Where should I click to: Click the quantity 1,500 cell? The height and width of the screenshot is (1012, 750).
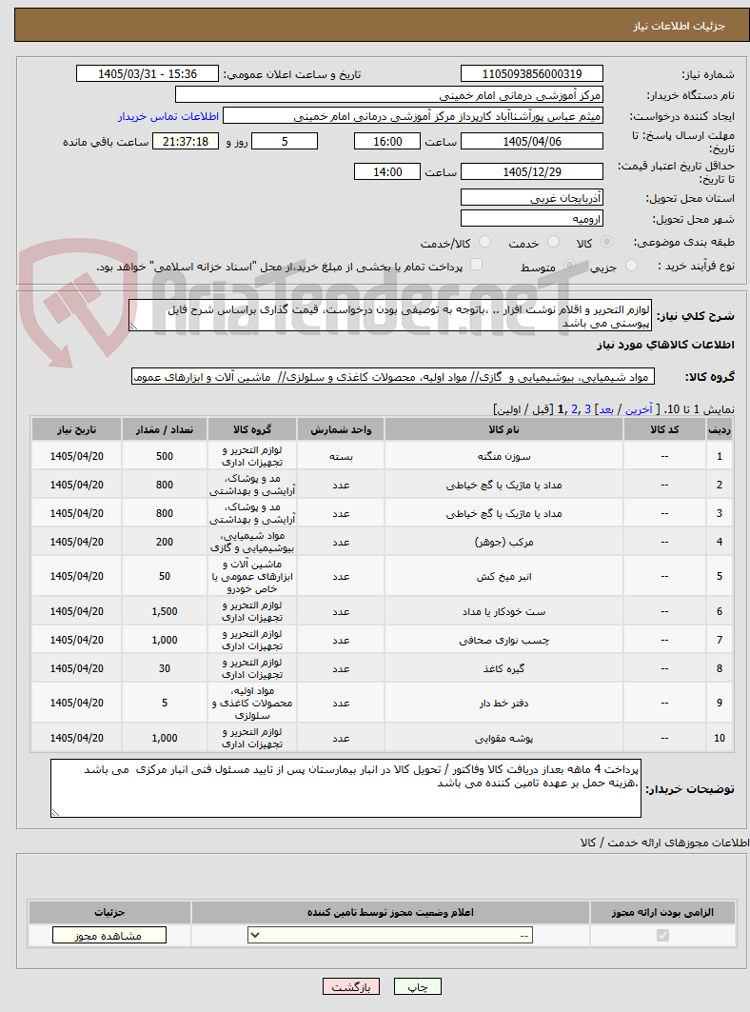click(x=165, y=611)
